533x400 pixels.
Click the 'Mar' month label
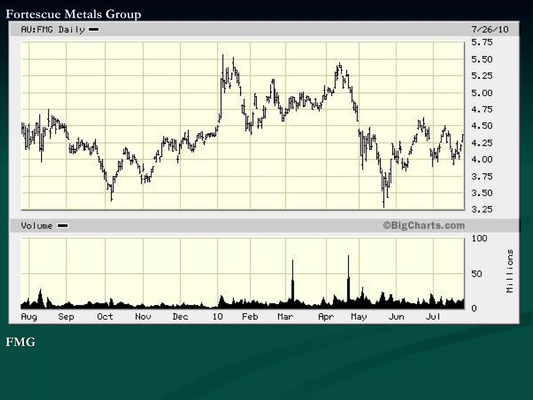click(285, 317)
